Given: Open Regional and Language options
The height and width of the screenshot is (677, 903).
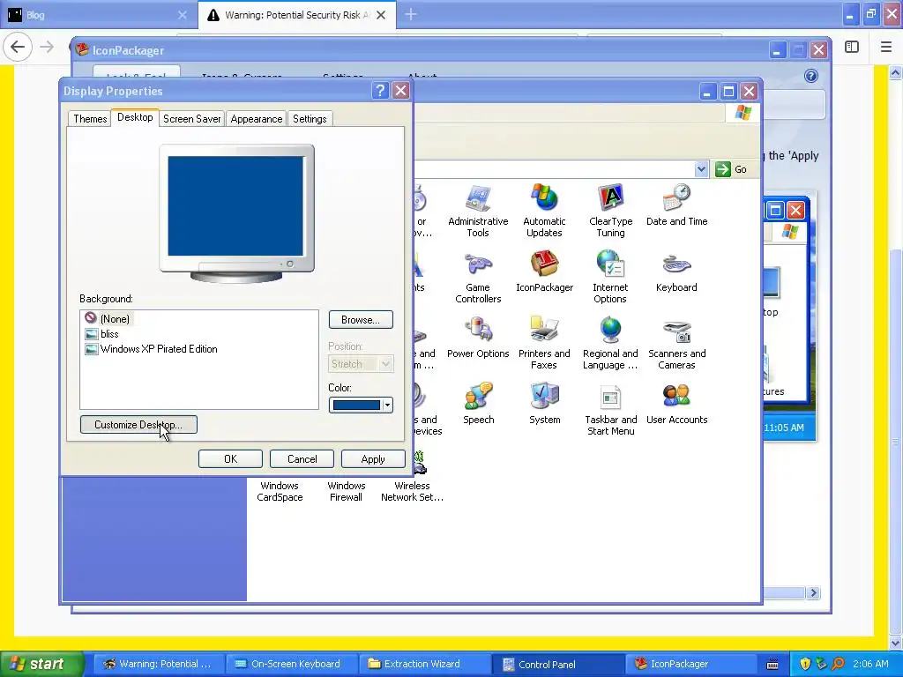Looking at the screenshot, I should pos(610,343).
